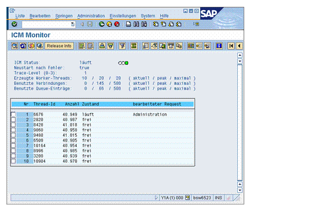
Task: Click the Details magnifier icon
Action: tap(15, 46)
